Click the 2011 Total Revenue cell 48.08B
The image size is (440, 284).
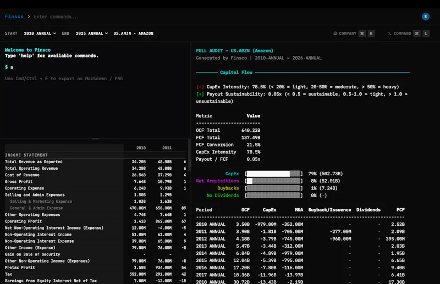tap(164, 162)
